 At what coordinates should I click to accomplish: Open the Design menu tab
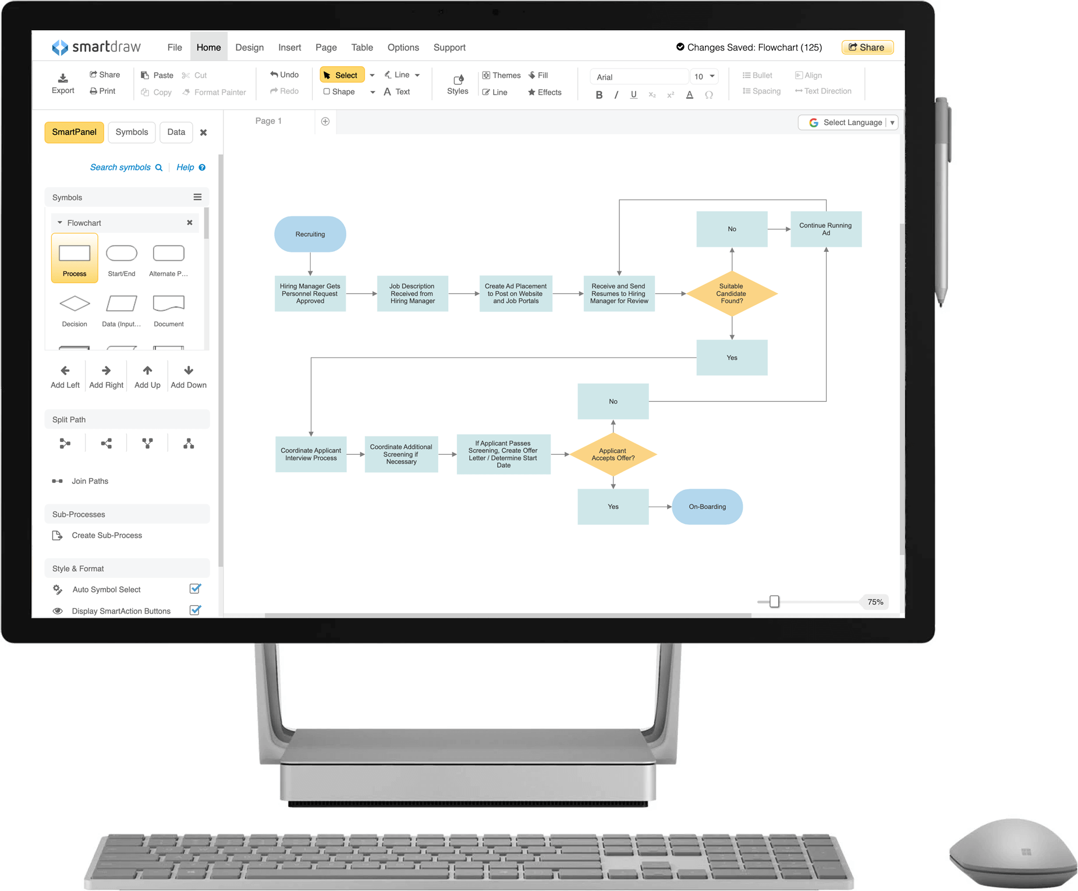coord(249,48)
